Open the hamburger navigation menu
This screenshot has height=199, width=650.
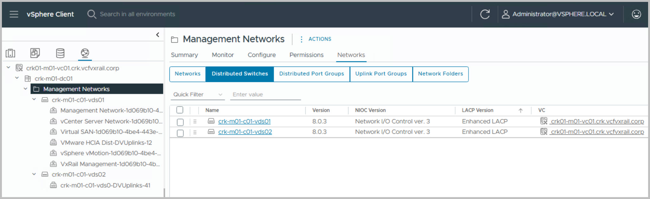[14, 14]
